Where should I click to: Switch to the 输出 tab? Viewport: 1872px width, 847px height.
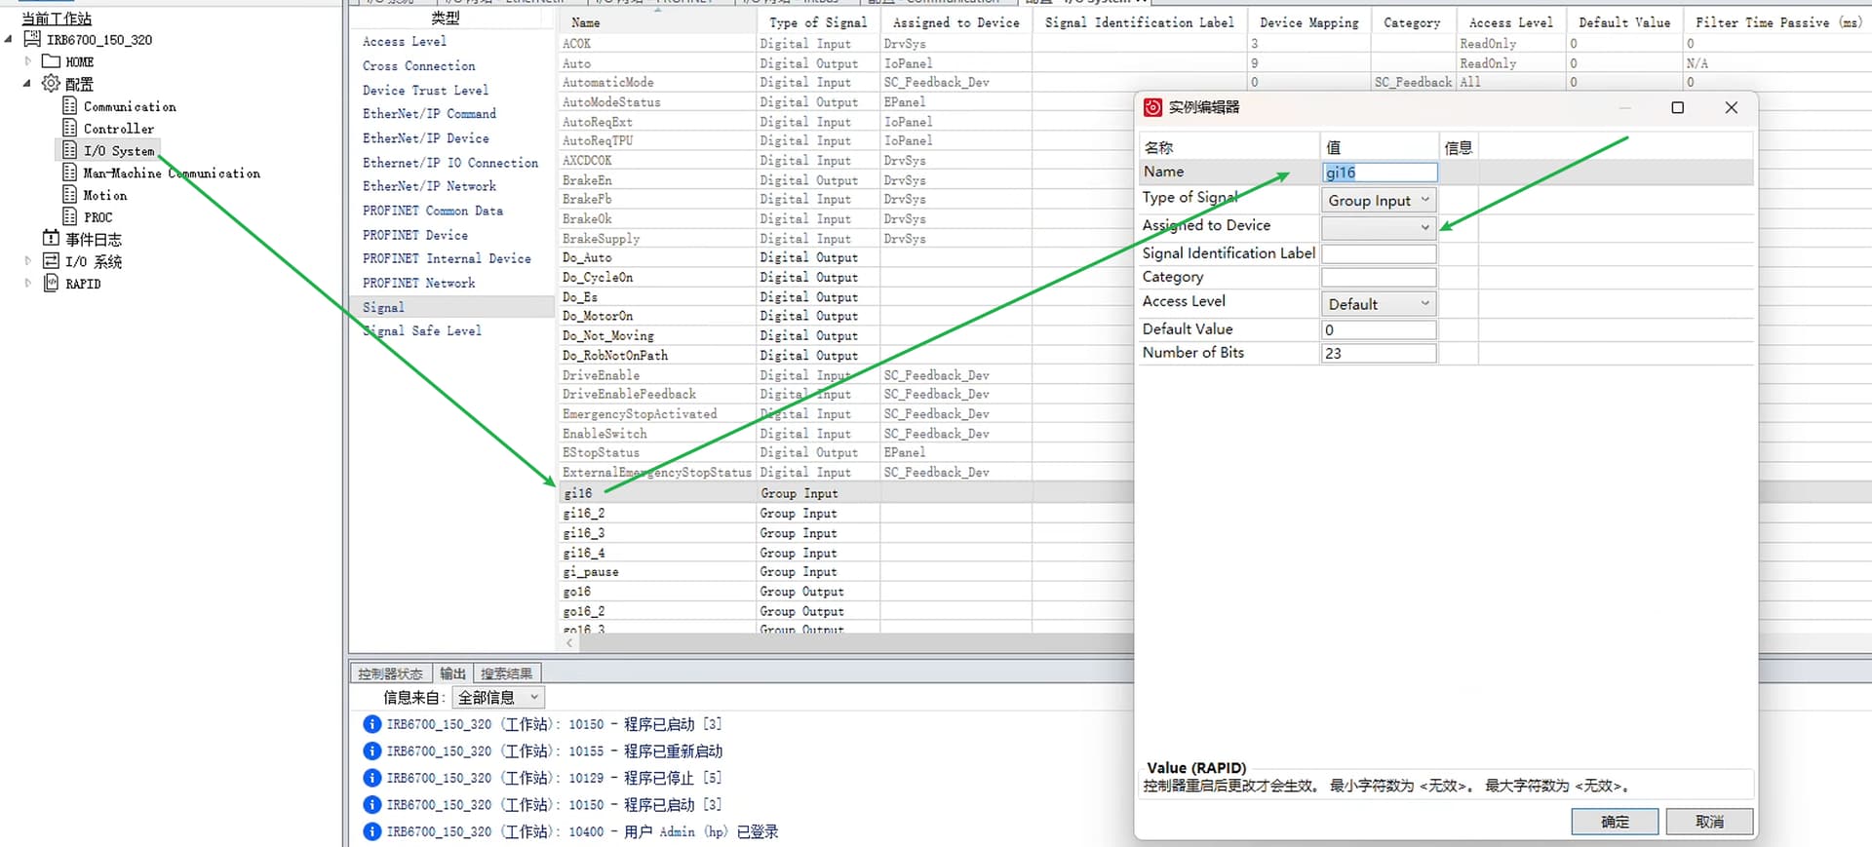point(452,674)
